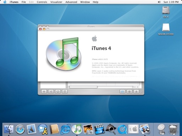This screenshot has height=136, width=182.
Task: Open Finder from the Dock
Action: pyautogui.click(x=9, y=129)
